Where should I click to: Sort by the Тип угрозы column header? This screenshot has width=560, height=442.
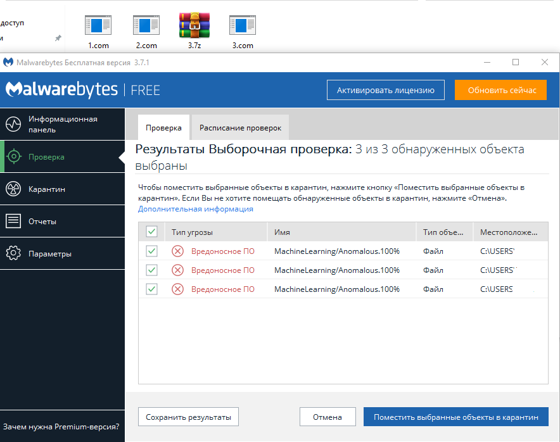[x=216, y=232]
